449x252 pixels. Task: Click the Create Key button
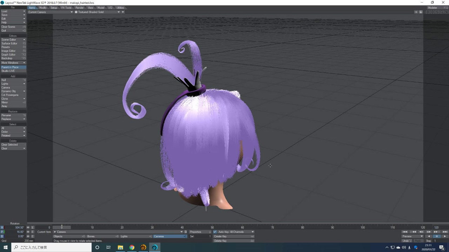pyautogui.click(x=234, y=236)
